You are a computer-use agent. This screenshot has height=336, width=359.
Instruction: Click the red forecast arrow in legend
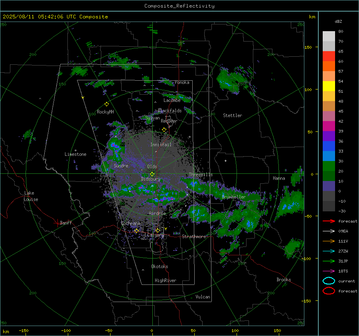tap(329, 221)
